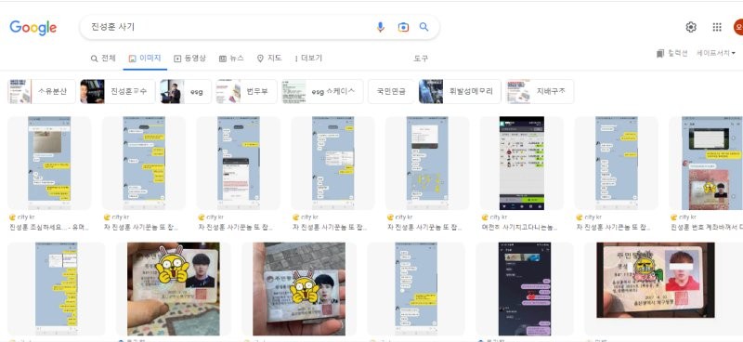Open dark chat screenshot with purple bubbles

pyautogui.click(x=525, y=289)
